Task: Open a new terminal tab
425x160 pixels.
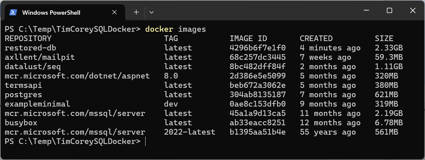Action: pyautogui.click(x=136, y=12)
